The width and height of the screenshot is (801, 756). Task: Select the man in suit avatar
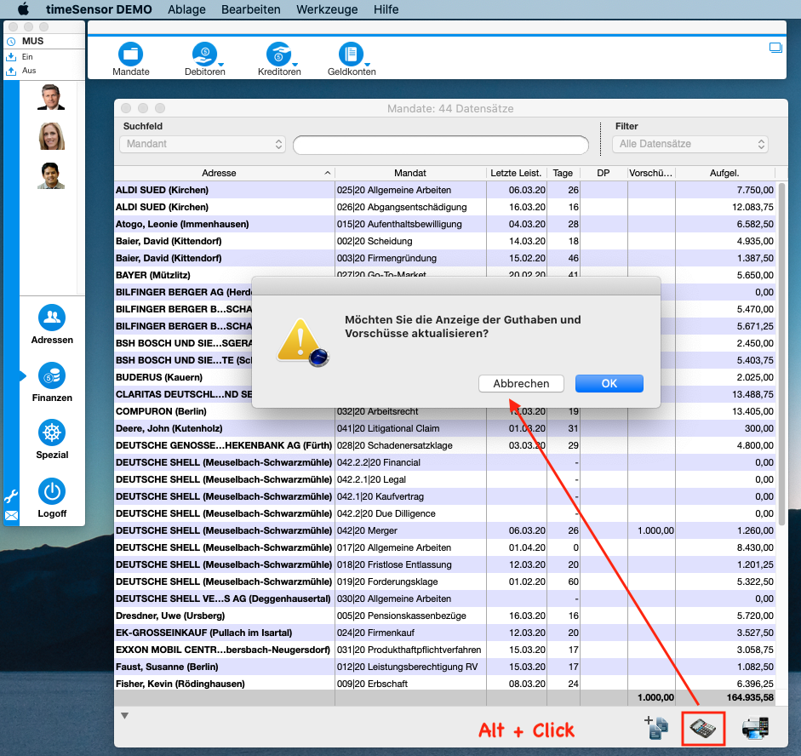51,97
